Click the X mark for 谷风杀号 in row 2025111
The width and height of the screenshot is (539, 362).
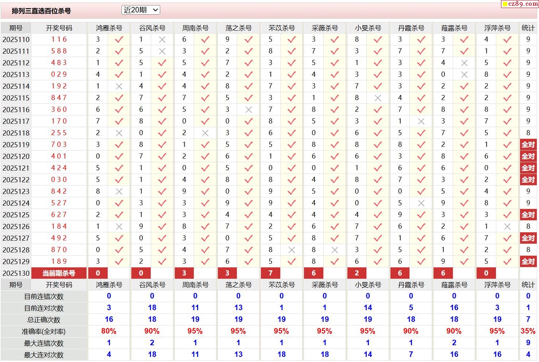click(162, 51)
